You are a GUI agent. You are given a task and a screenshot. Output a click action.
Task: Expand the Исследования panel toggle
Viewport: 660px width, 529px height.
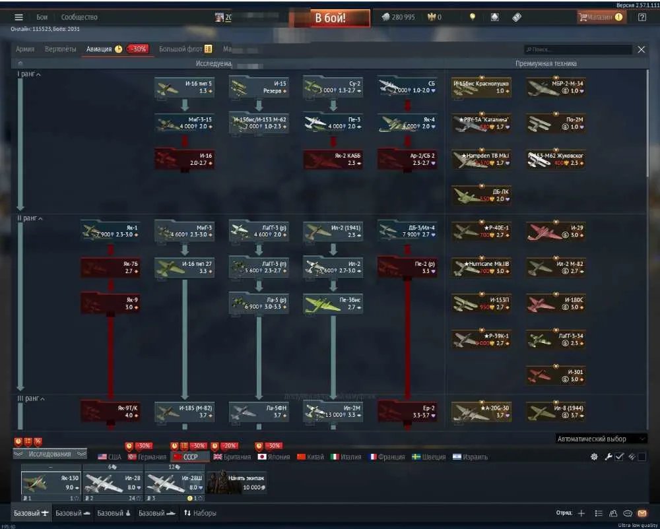point(49,454)
